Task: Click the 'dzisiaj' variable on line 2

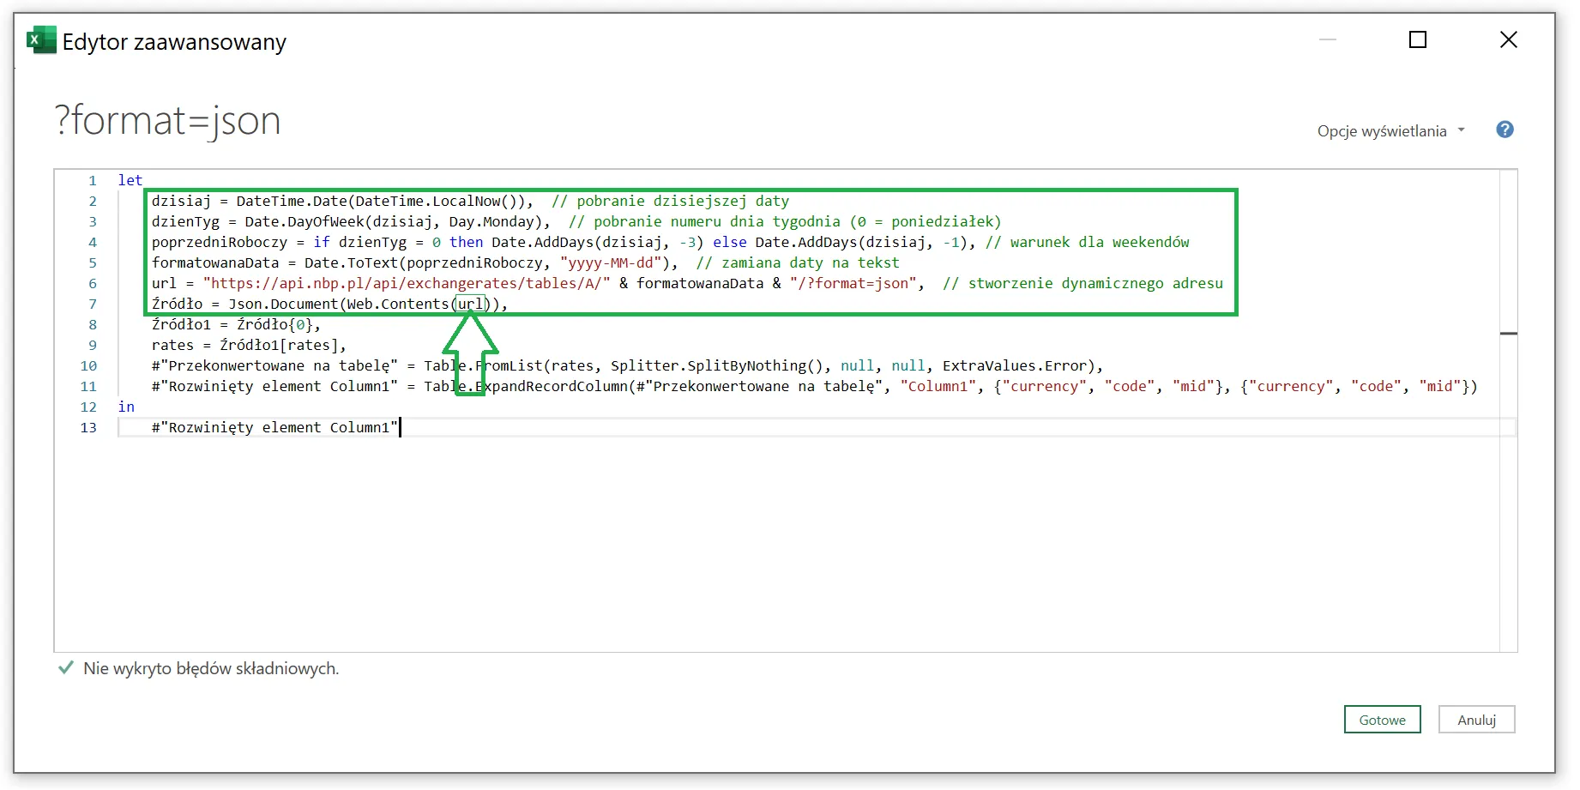Action: tap(181, 201)
